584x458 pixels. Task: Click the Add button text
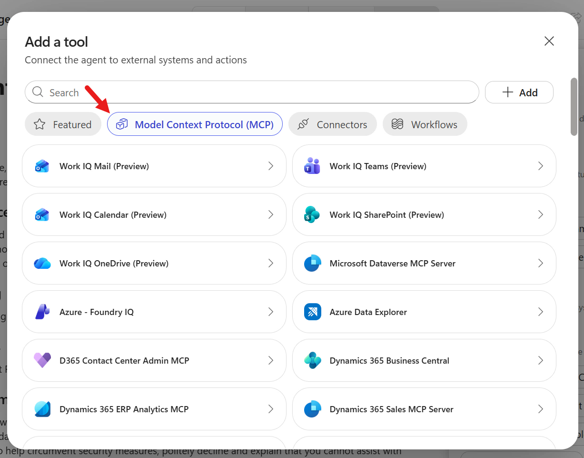click(x=528, y=92)
